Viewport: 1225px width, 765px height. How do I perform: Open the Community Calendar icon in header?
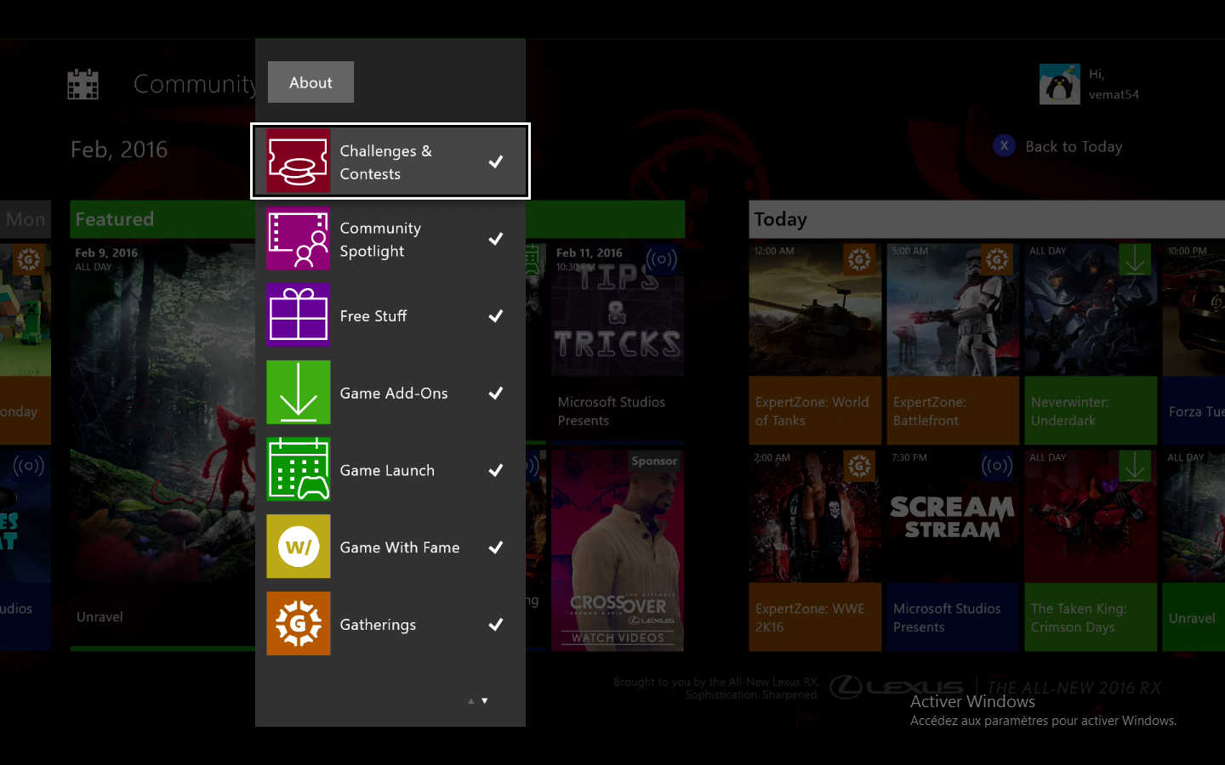click(83, 84)
